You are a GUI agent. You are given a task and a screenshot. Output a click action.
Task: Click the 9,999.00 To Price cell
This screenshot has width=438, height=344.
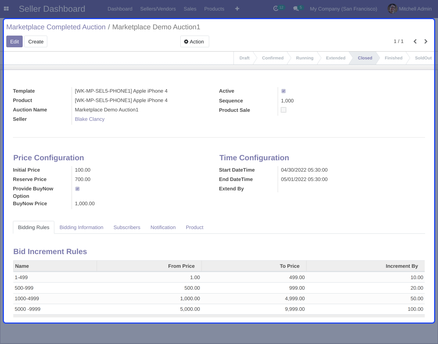(295, 309)
